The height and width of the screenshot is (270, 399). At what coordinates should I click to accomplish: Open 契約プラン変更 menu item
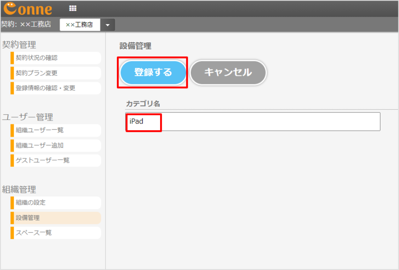pos(56,73)
